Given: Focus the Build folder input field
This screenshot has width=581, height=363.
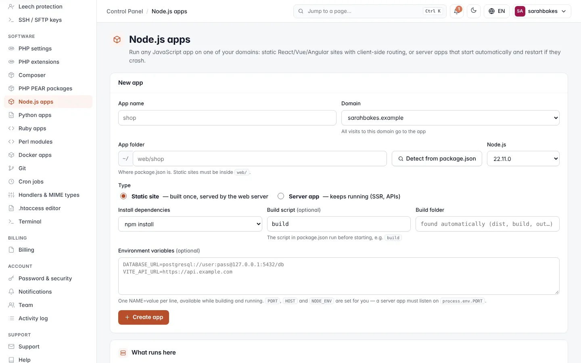Looking at the screenshot, I should click(x=487, y=224).
